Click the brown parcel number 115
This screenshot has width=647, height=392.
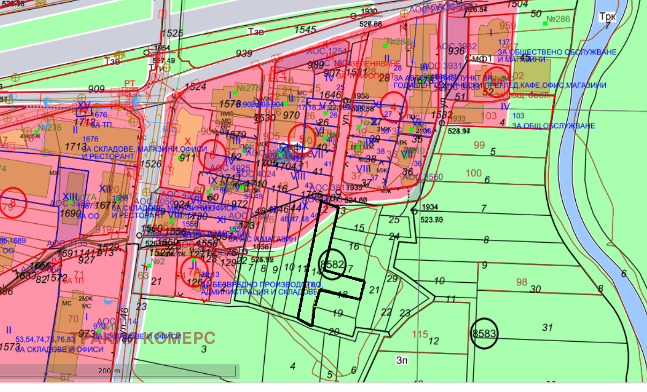[420, 335]
